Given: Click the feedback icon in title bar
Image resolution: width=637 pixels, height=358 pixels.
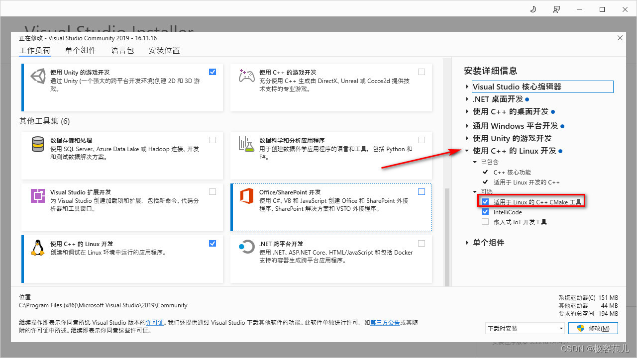Looking at the screenshot, I should (556, 9).
